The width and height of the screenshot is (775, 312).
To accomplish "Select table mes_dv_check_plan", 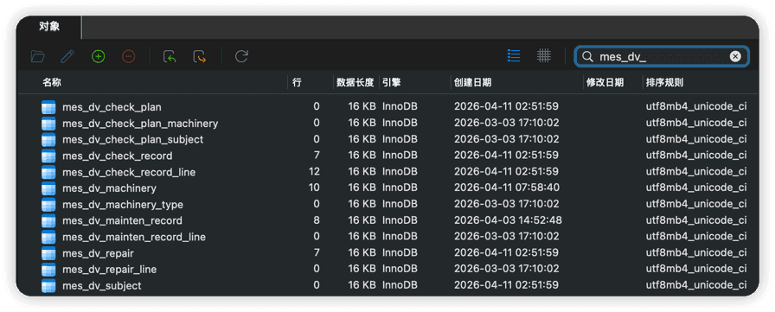I will pyautogui.click(x=112, y=107).
